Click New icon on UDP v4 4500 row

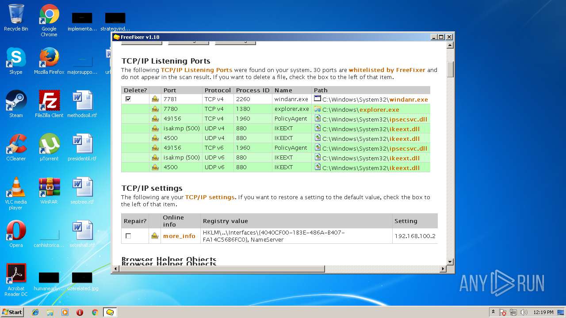click(x=155, y=138)
